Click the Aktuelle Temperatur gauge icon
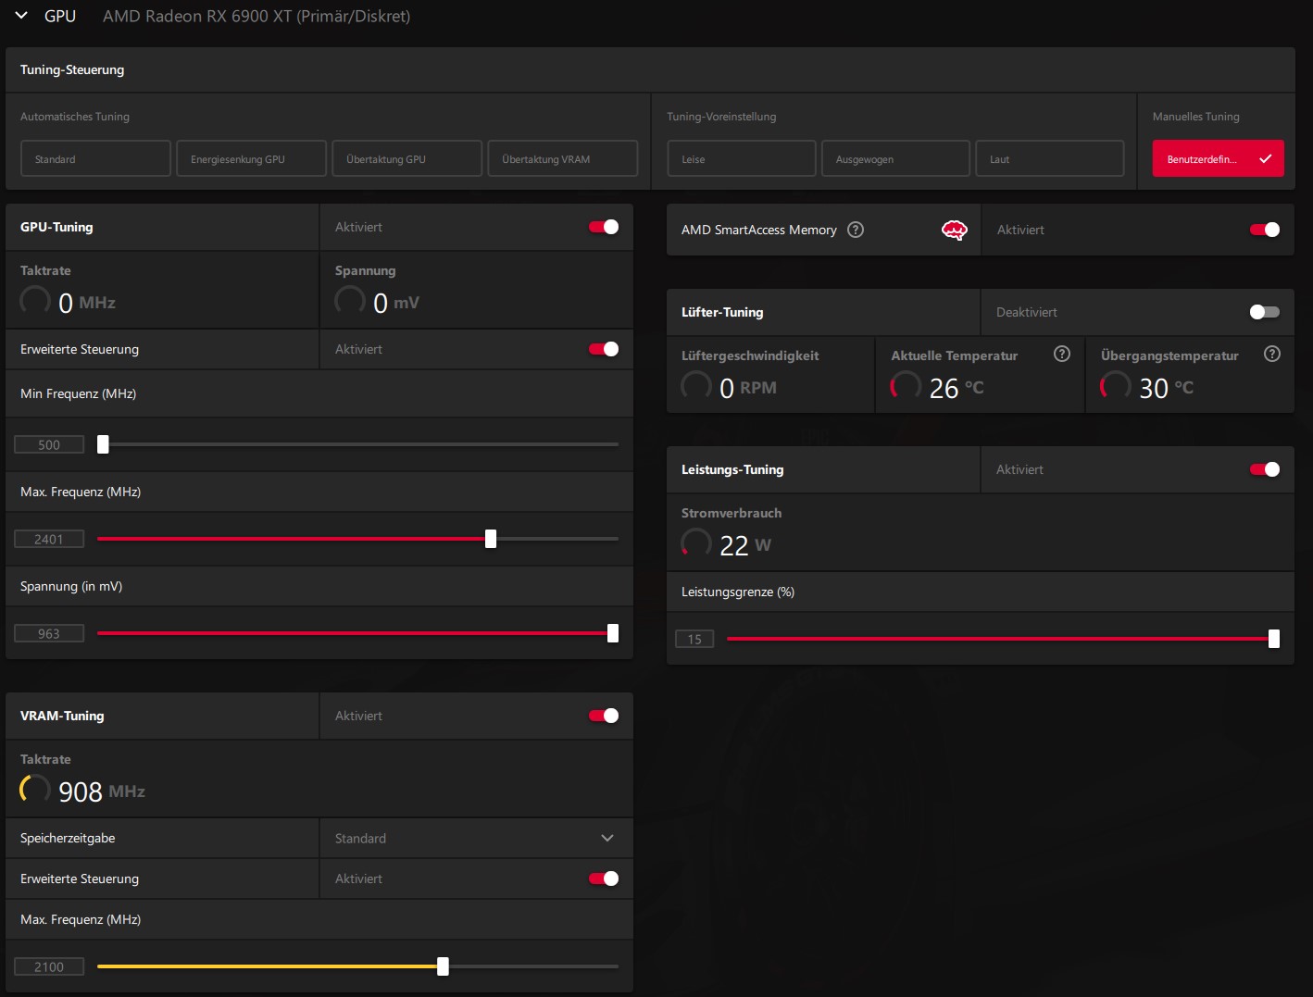Screen dimensions: 1313x997 [x=906, y=387]
